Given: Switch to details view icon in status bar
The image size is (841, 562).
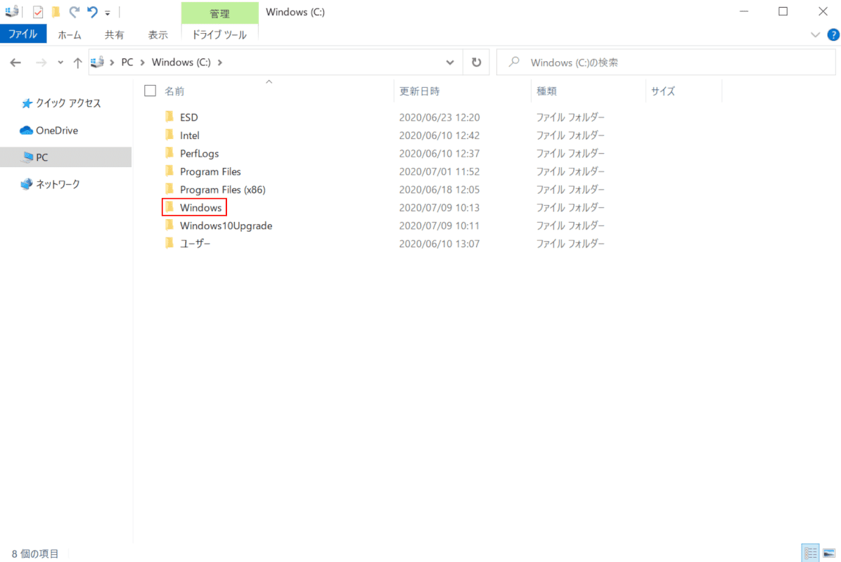Looking at the screenshot, I should pyautogui.click(x=811, y=553).
